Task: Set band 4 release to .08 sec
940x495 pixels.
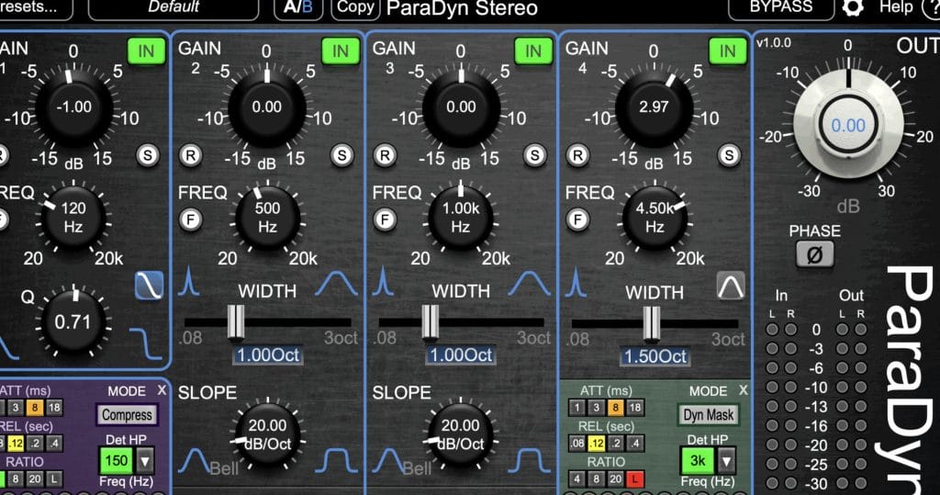Action: pyautogui.click(x=576, y=444)
